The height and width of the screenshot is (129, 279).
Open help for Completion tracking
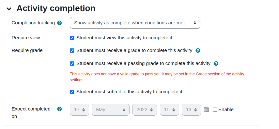[x=59, y=23]
